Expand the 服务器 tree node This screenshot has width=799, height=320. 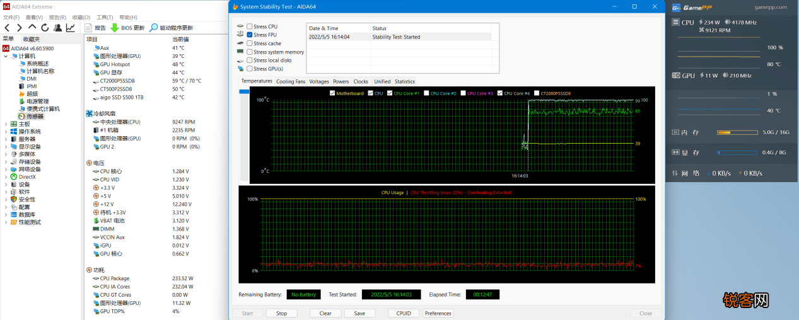tap(6, 139)
